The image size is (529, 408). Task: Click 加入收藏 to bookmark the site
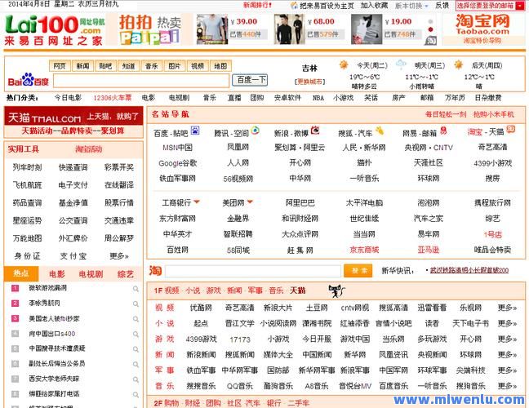pyautogui.click(x=374, y=6)
